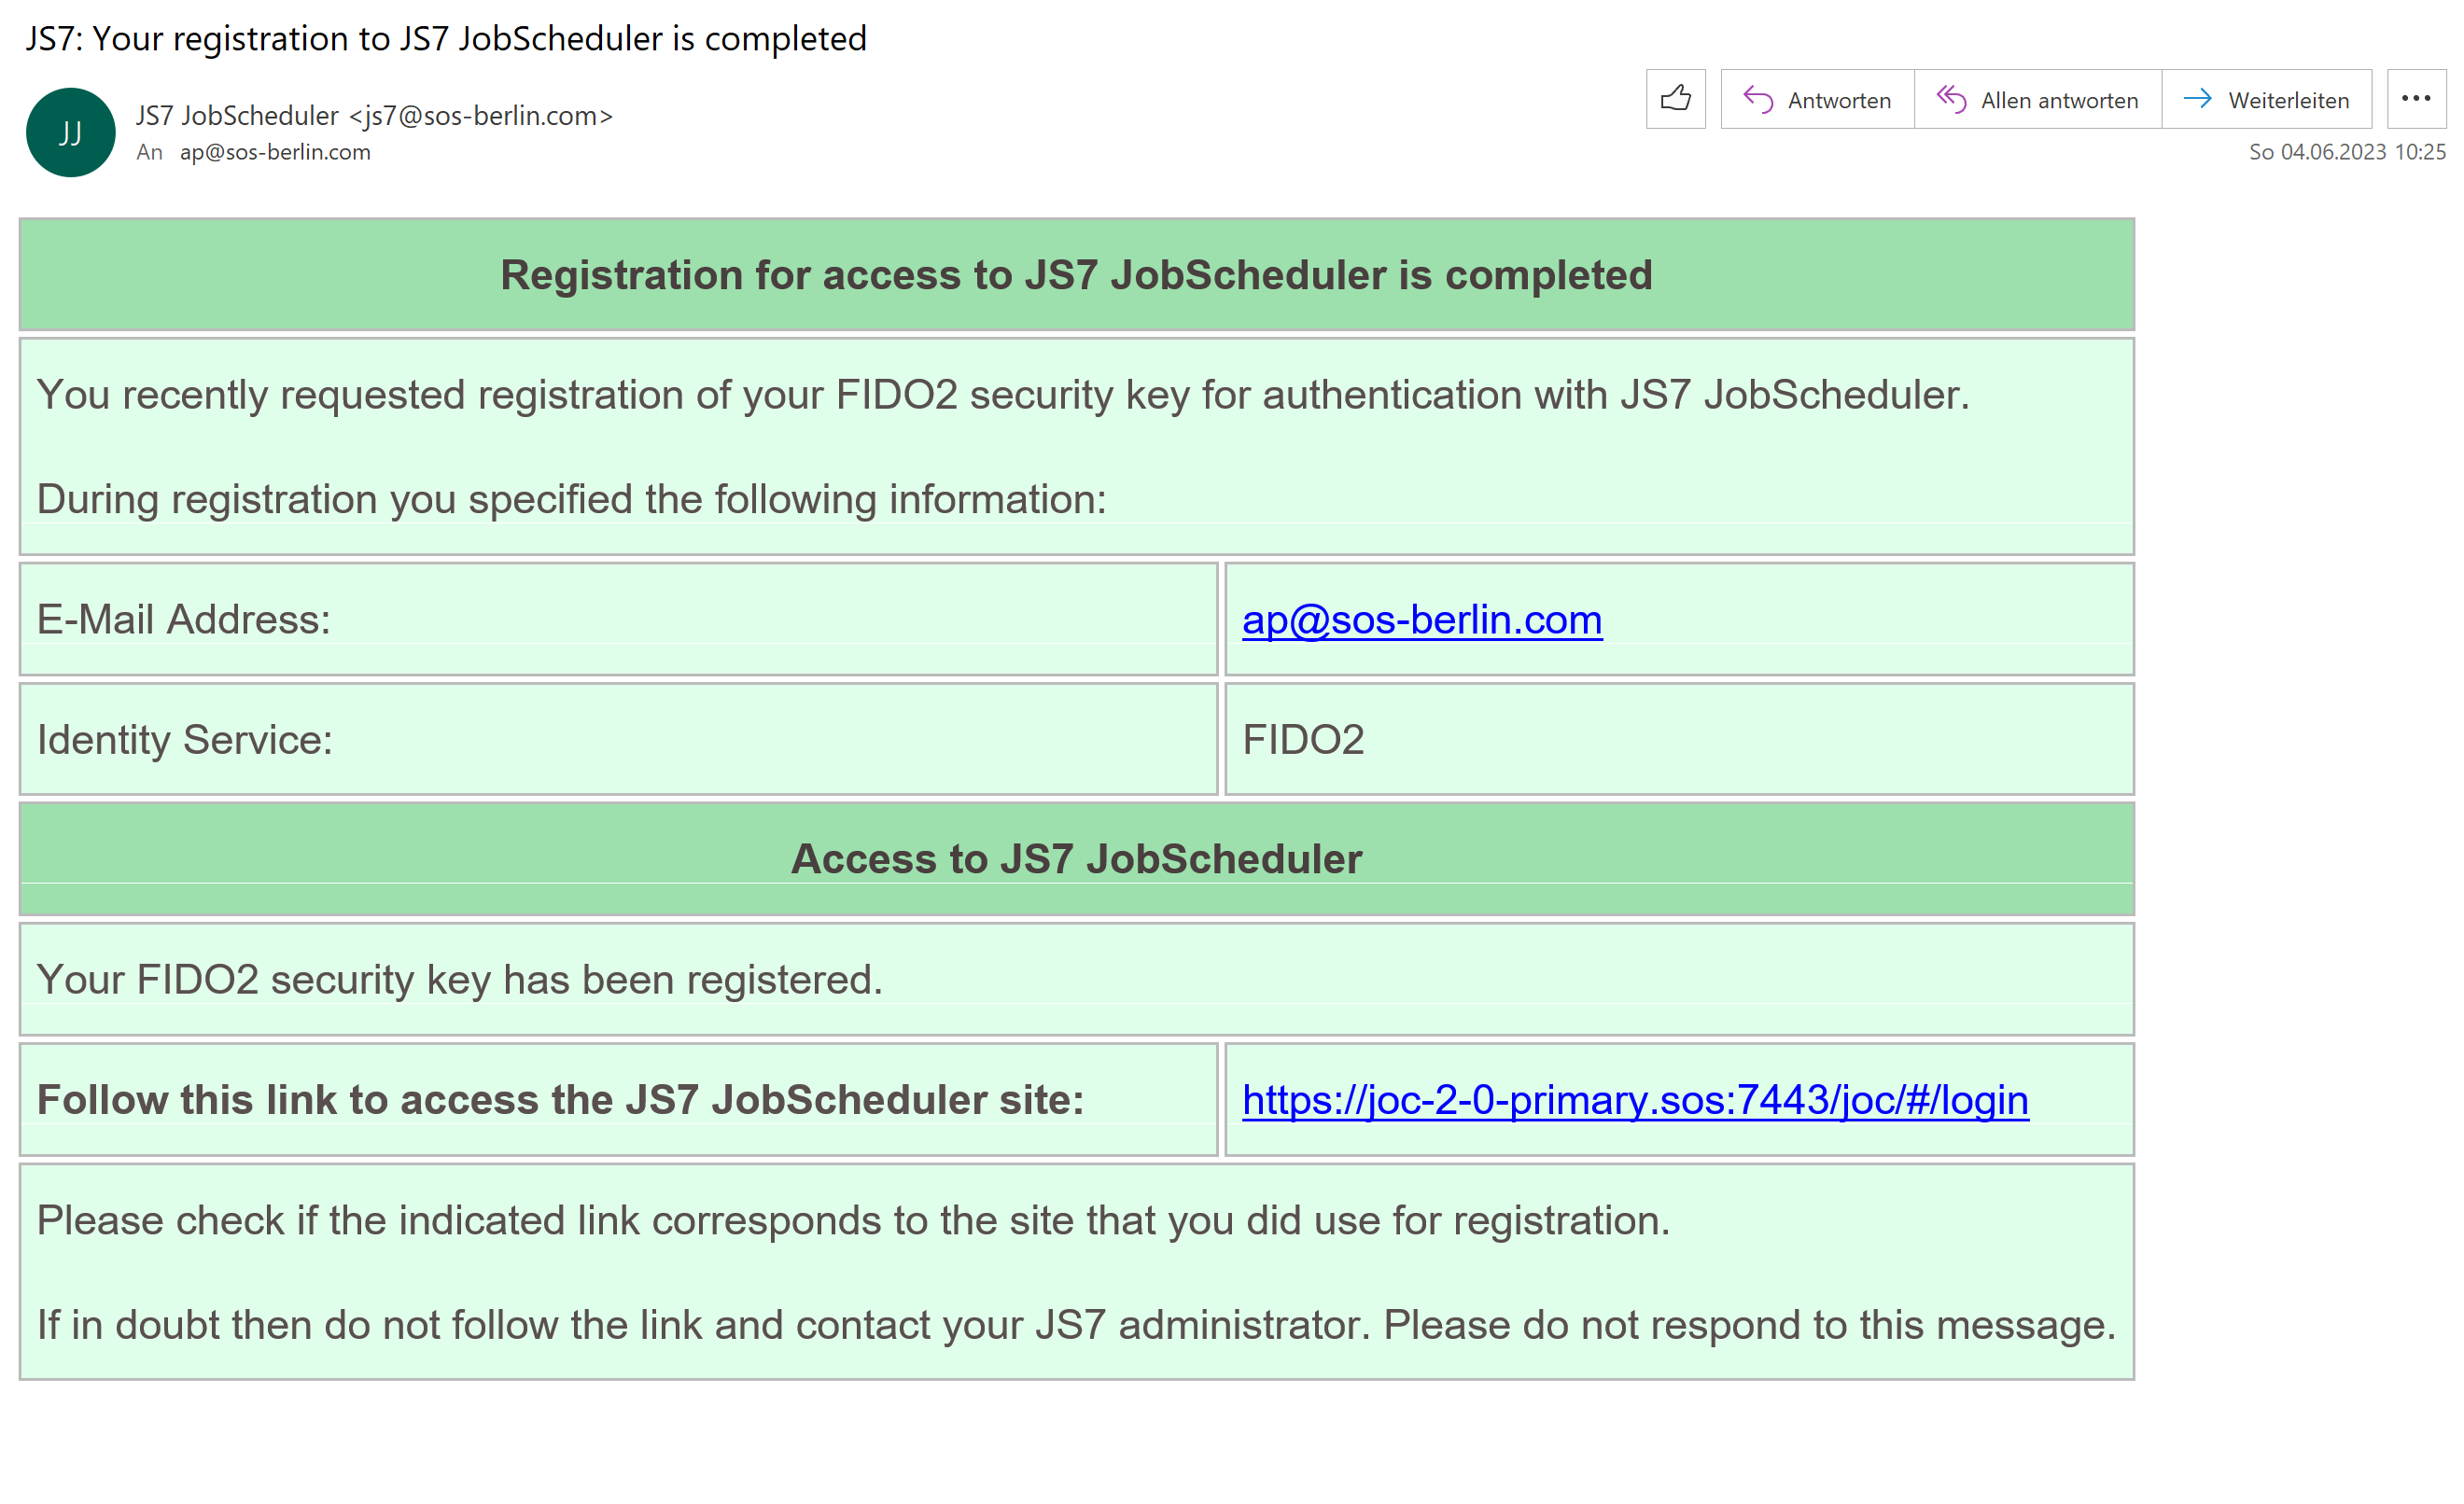Image resolution: width=2464 pixels, height=1504 pixels.
Task: Click the E-Mail Address label cell
Action: pyautogui.click(x=619, y=620)
